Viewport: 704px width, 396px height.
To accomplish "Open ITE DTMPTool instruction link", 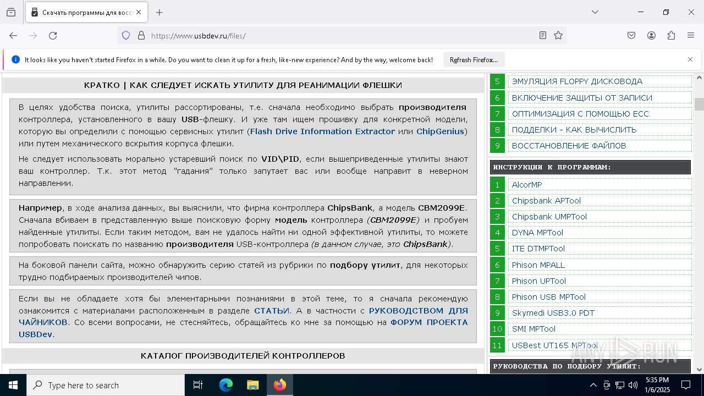I will click(x=538, y=249).
